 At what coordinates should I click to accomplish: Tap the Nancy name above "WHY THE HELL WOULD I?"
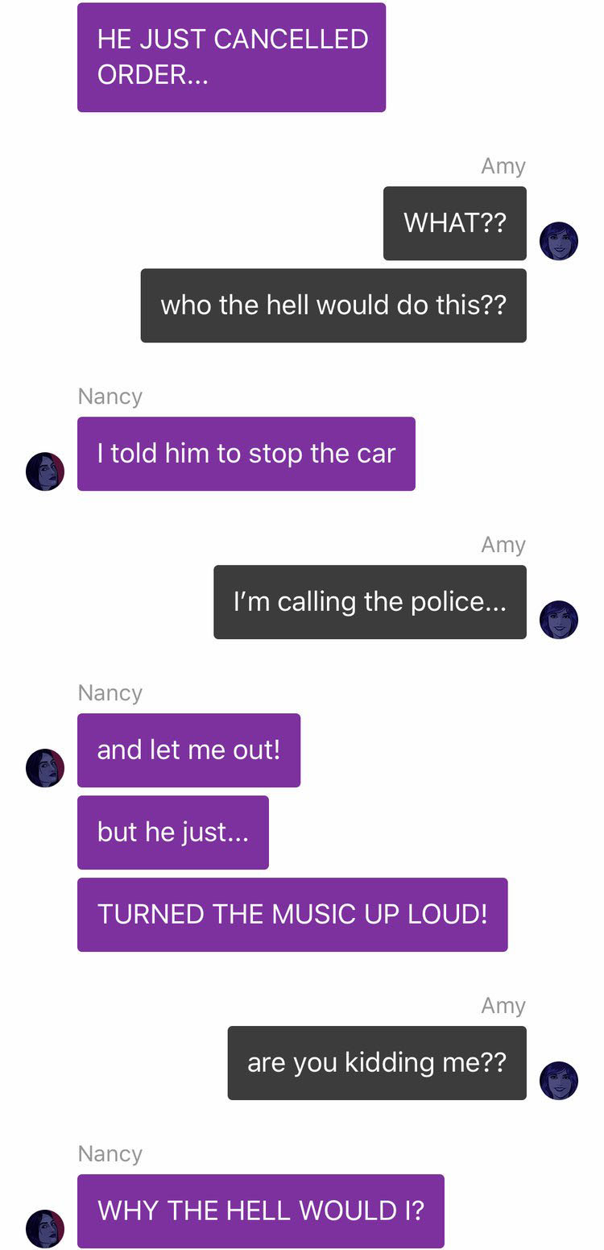110,1154
